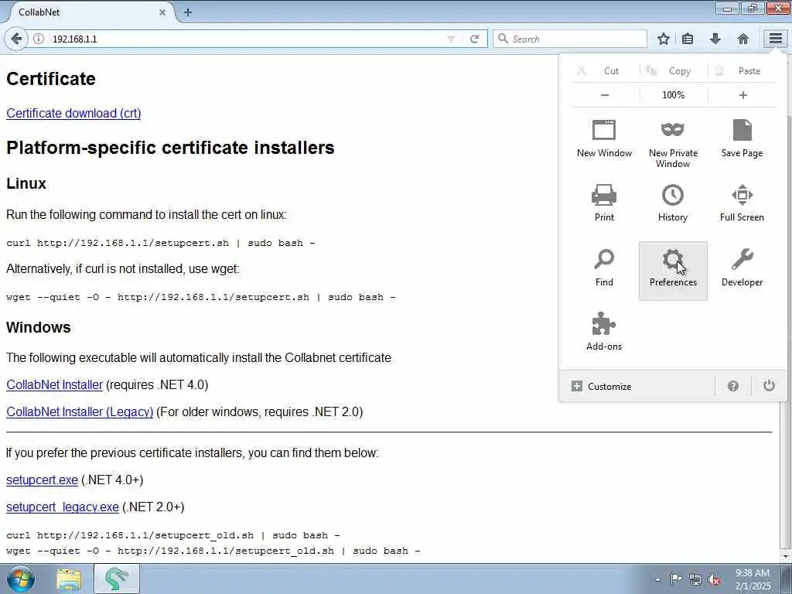
Task: Open the network tray icon
Action: click(x=695, y=579)
